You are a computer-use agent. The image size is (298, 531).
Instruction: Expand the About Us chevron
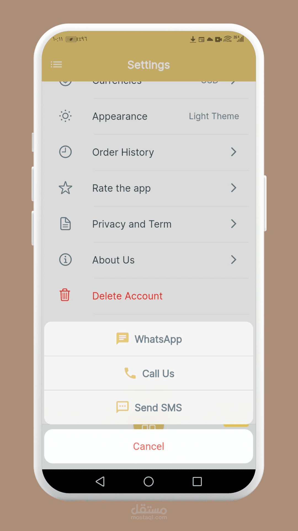pyautogui.click(x=234, y=260)
